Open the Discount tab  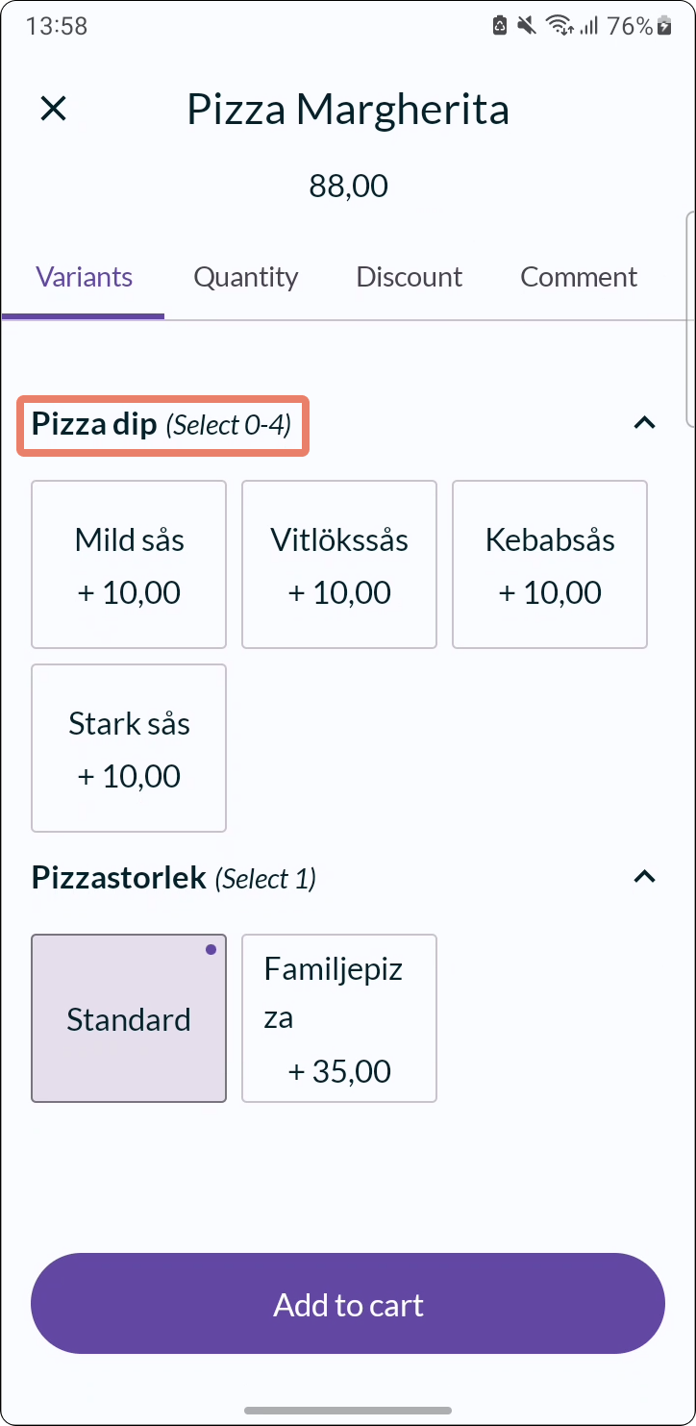tap(410, 278)
